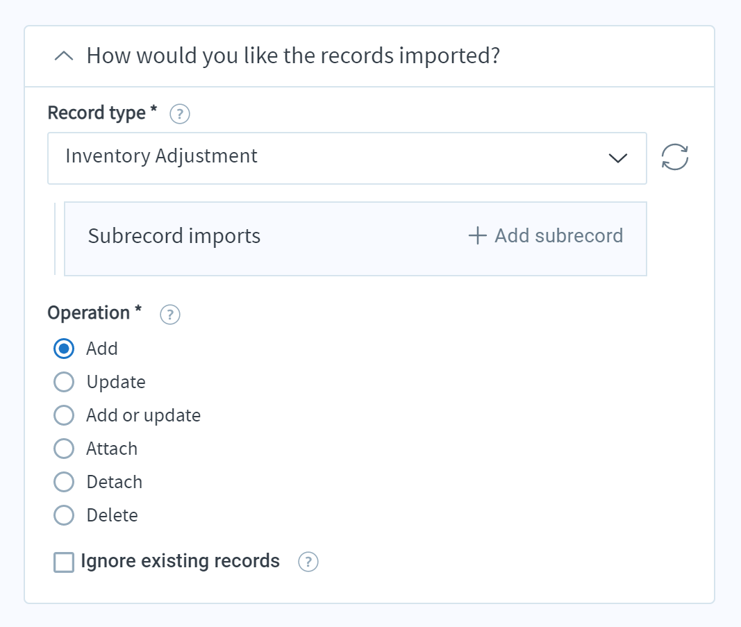
Task: Select the Attach operation
Action: click(x=64, y=449)
